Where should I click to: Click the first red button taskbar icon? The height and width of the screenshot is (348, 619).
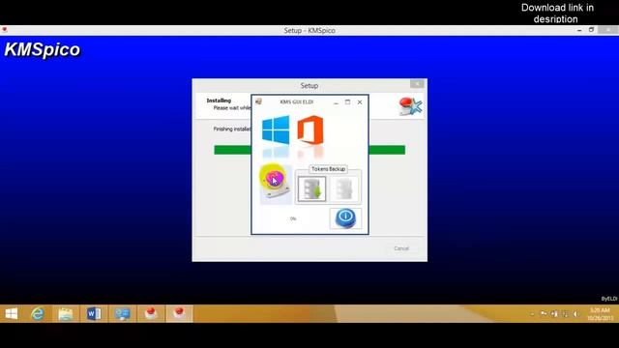point(151,313)
